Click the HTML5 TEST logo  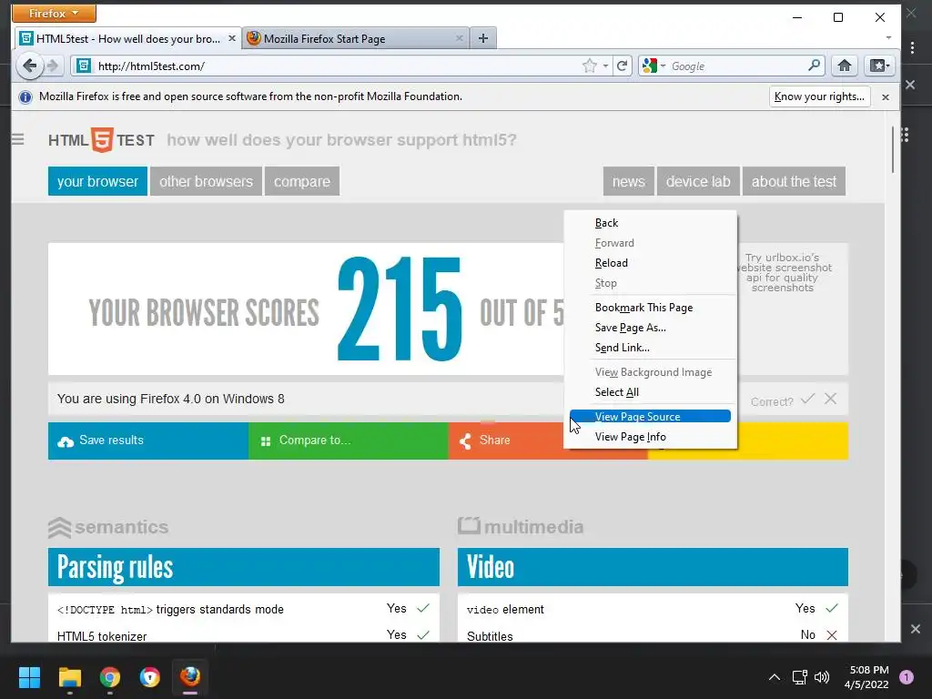coord(102,140)
